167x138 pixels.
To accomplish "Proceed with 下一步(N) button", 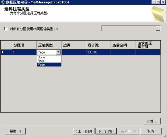I will tap(106, 131).
